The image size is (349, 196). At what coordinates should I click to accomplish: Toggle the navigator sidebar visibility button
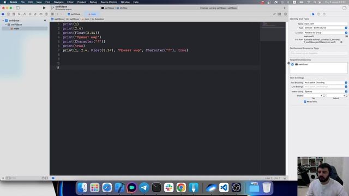click(x=17, y=8)
